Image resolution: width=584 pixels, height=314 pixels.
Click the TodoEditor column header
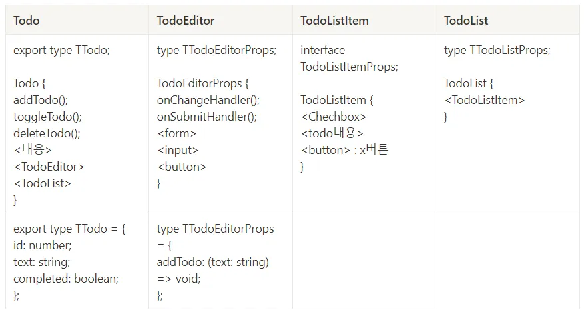click(186, 21)
